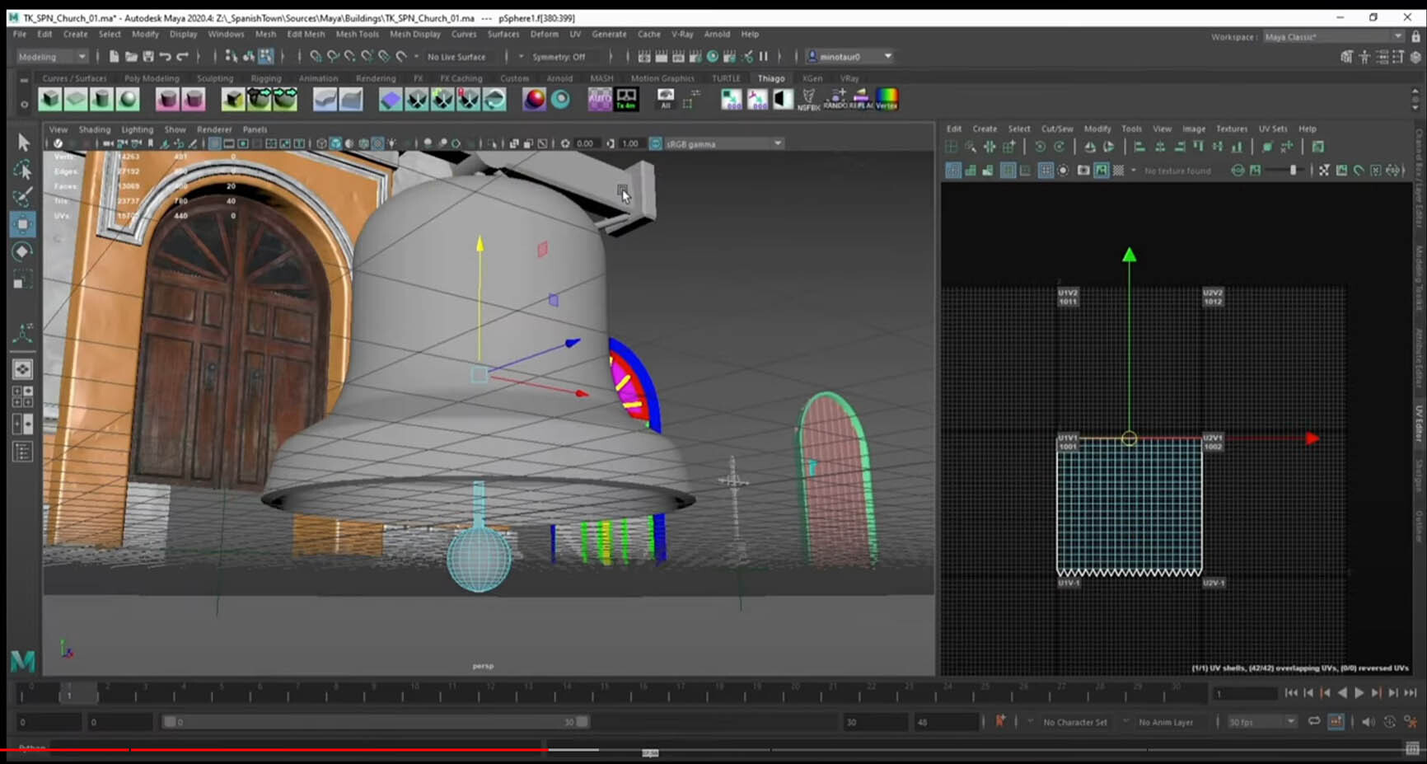
Task: Click the Vertex color shelf icon
Action: pyautogui.click(x=887, y=100)
